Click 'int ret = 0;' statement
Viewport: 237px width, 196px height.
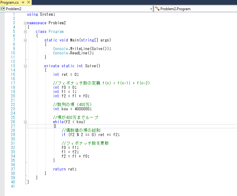coord(66,75)
